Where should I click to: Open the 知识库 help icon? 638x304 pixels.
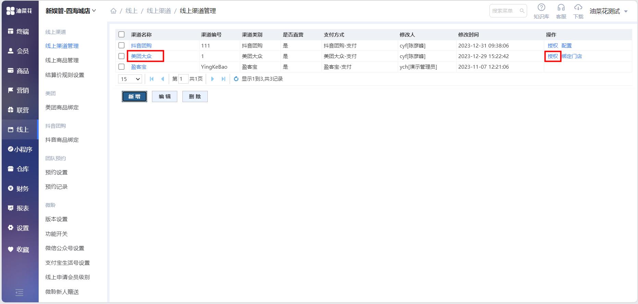541,11
